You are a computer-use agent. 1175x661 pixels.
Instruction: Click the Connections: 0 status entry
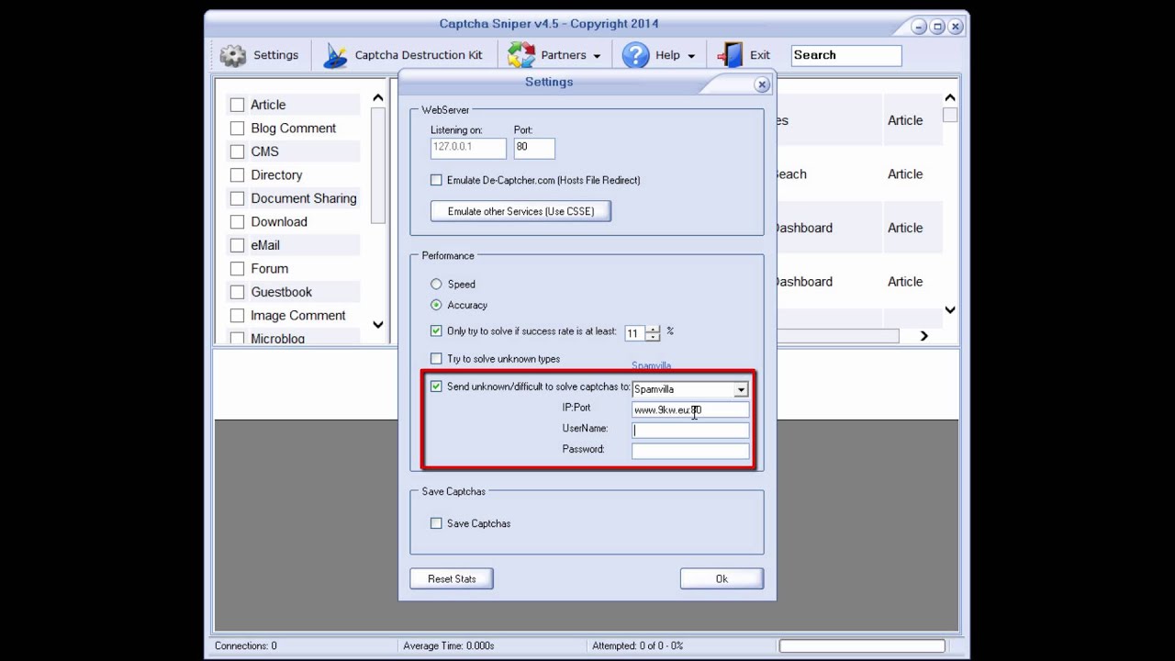tap(246, 646)
